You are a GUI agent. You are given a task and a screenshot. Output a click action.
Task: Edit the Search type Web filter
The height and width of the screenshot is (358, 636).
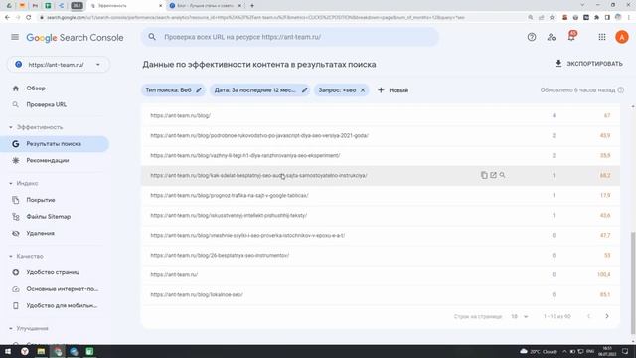point(173,90)
